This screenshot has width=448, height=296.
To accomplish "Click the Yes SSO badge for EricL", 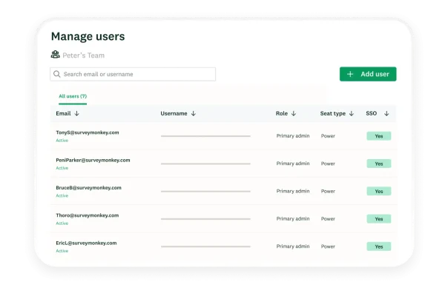I will point(378,246).
